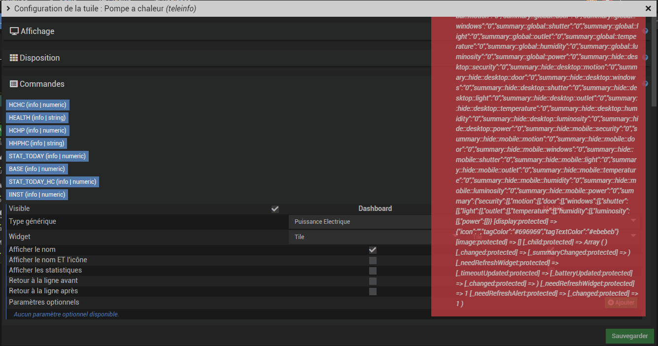Click 'Aucun paramètre optionnel disponible.' text
Viewport: 658px width, 346px height.
(66, 314)
